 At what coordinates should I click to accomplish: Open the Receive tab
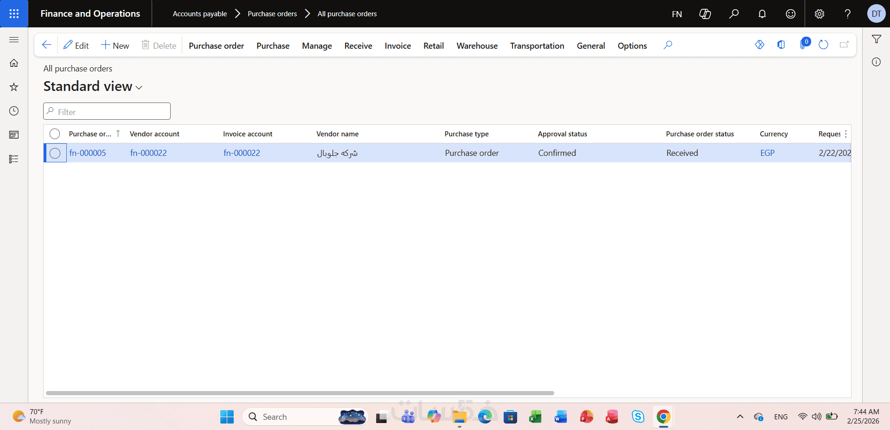tap(358, 45)
